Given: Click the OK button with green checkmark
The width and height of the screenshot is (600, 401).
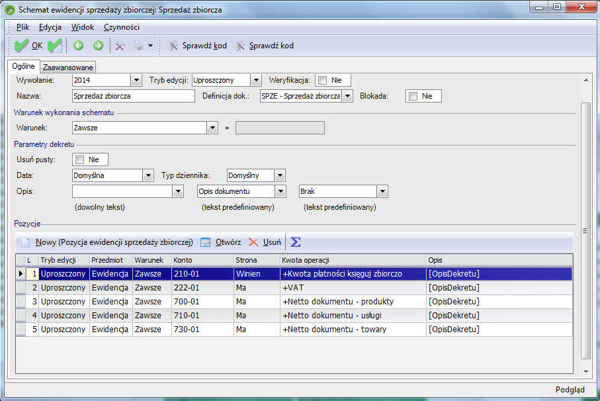Looking at the screenshot, I should click(x=28, y=46).
